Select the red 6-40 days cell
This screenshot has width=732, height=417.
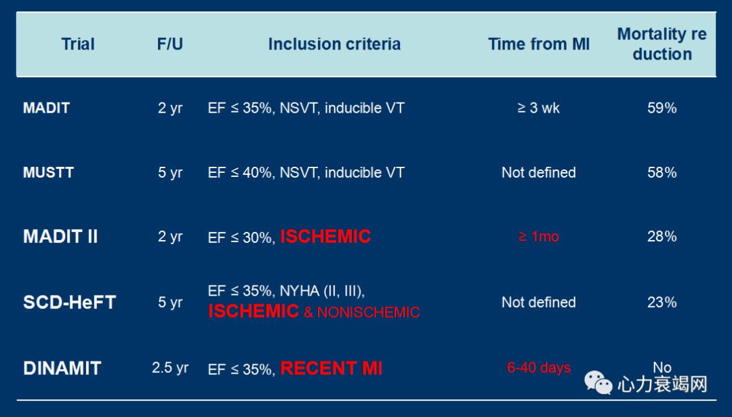pos(539,368)
